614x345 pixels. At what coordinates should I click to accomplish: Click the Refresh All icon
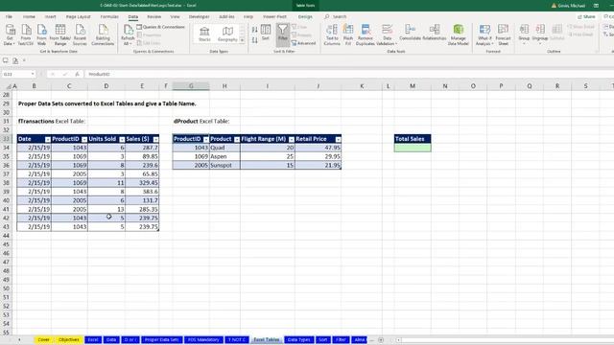coord(128,34)
